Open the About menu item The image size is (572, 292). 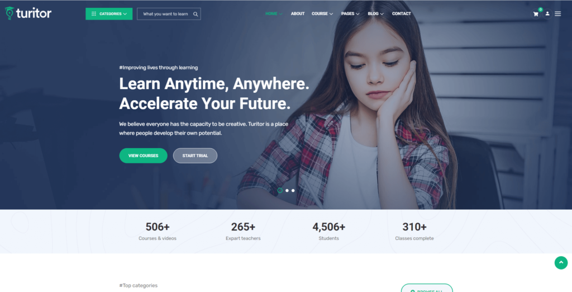pos(298,14)
